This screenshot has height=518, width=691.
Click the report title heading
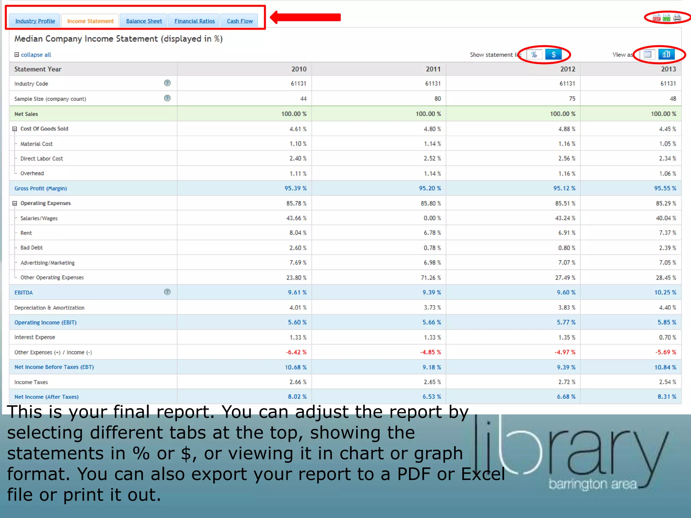(118, 39)
